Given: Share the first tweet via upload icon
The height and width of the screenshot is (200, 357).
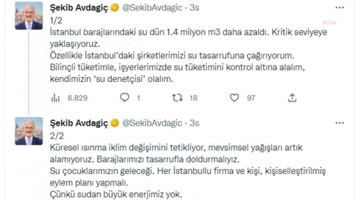Looking at the screenshot, I should [292, 97].
